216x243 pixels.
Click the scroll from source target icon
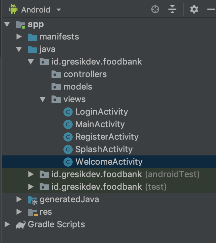(x=155, y=10)
